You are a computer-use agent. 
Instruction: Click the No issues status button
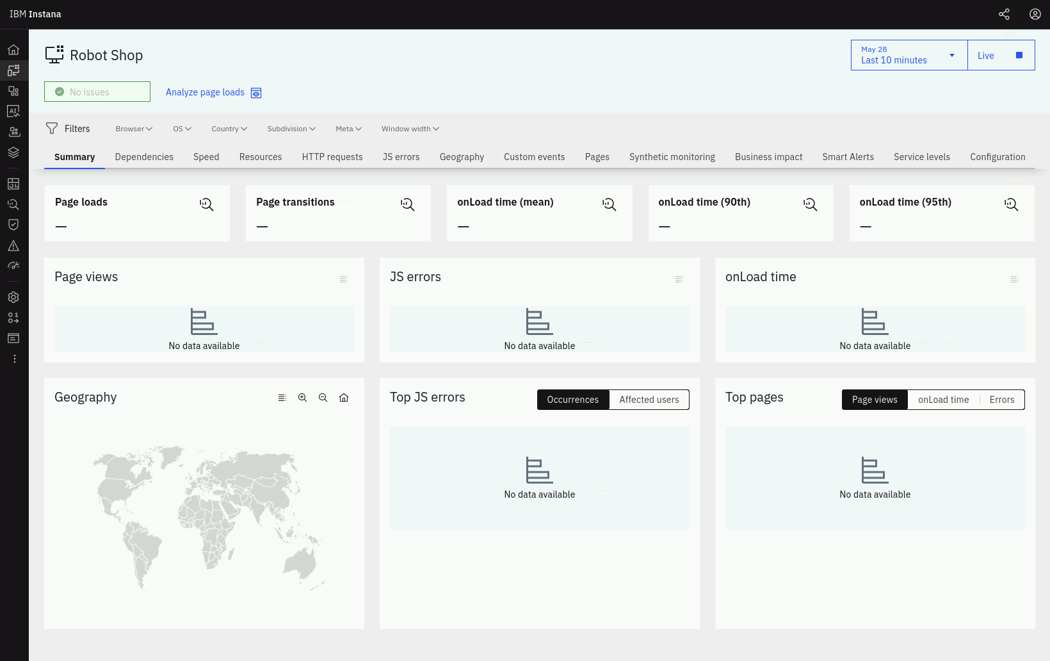97,92
